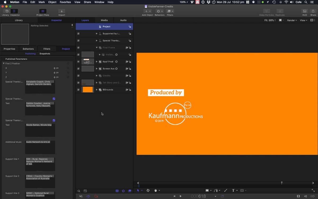Open the View dropdown above the canvas
Screen dimensions: 318x199
[x=303, y=20]
